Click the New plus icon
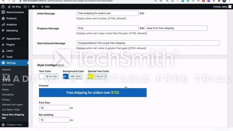This screenshot has height=131, width=233. point(42,7)
